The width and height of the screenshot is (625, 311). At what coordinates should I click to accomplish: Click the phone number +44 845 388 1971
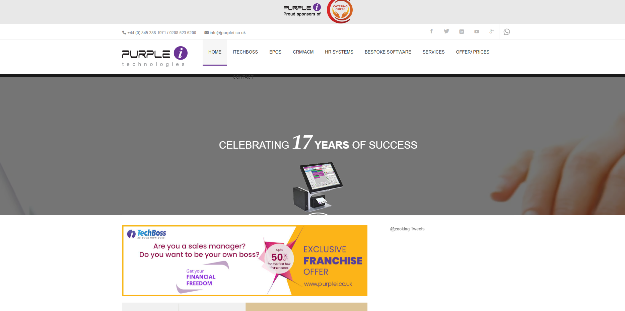147,33
